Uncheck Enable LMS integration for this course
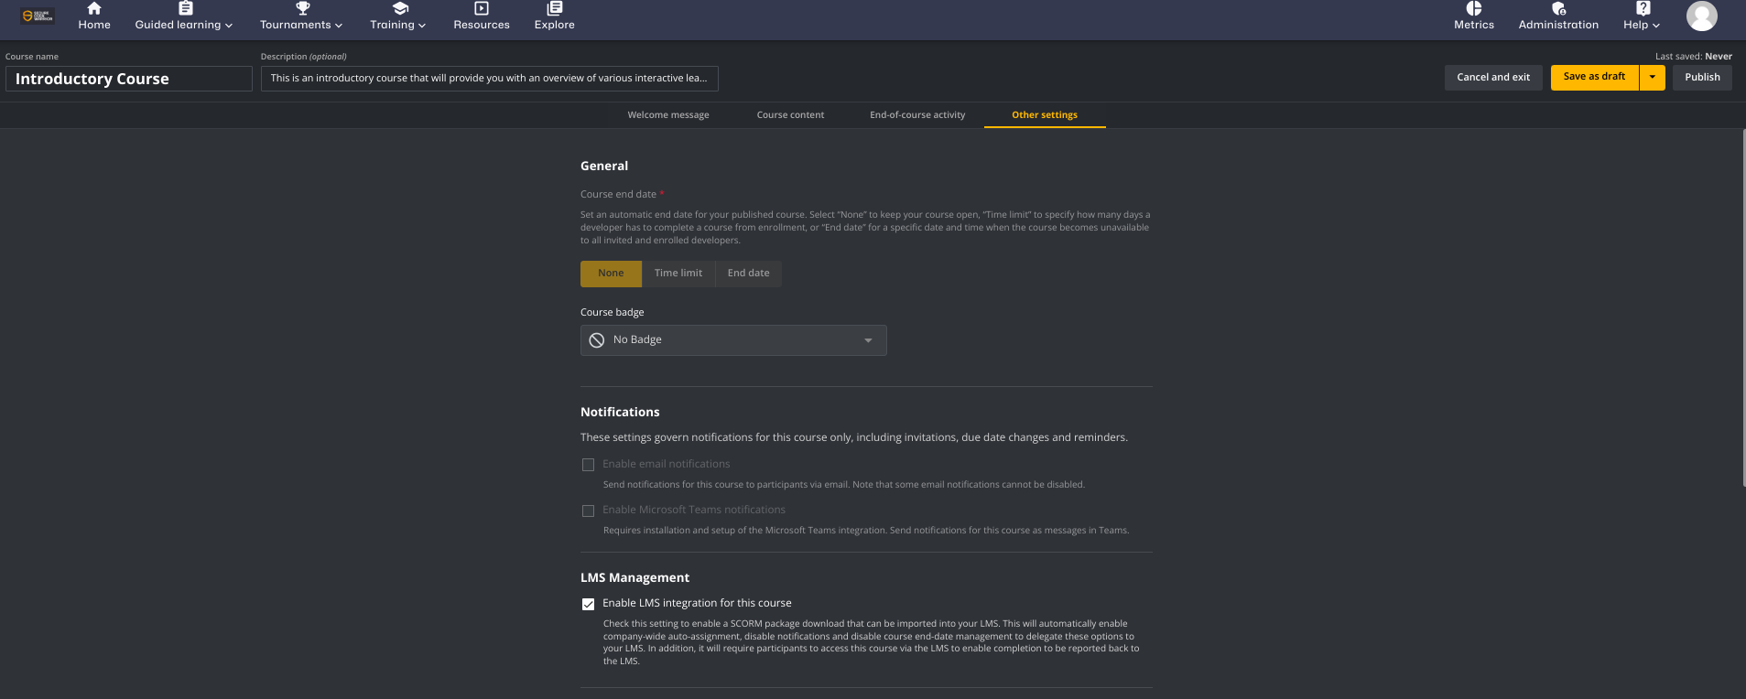This screenshot has height=699, width=1746. click(588, 603)
